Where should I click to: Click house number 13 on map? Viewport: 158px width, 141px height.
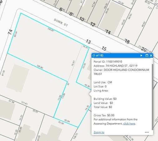coord(88,42)
